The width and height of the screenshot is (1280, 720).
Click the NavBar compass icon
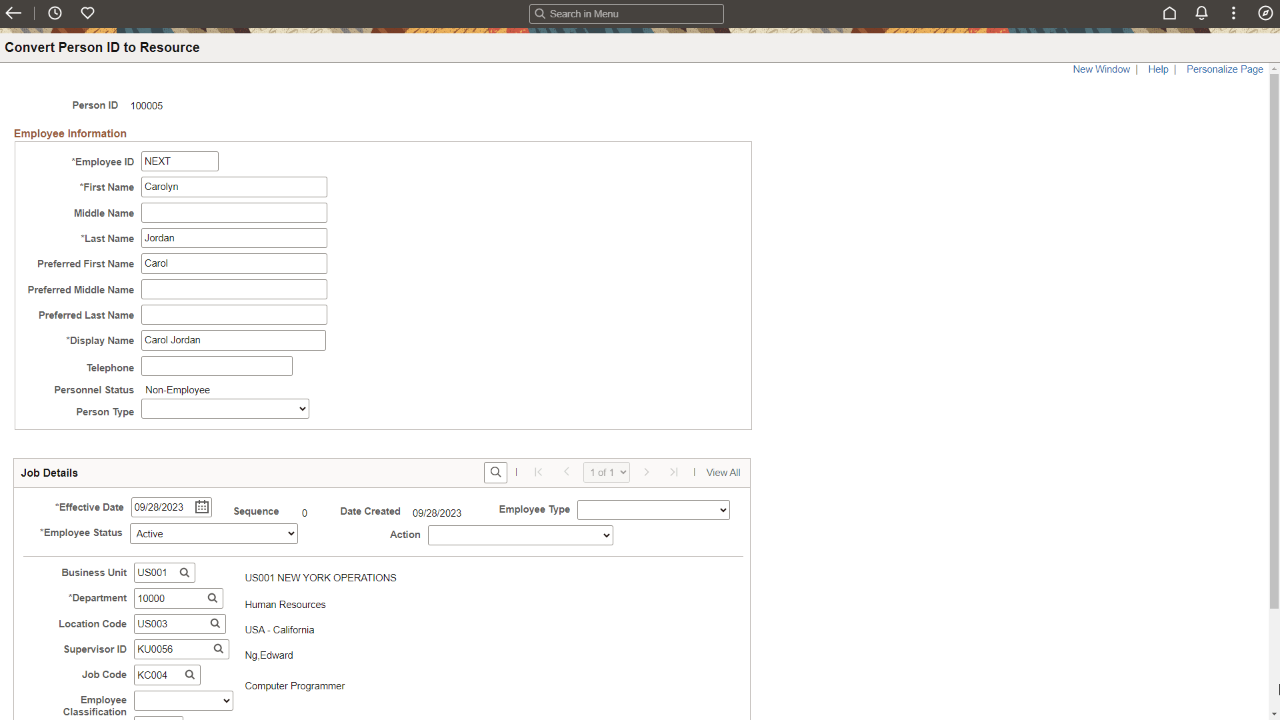point(1266,13)
